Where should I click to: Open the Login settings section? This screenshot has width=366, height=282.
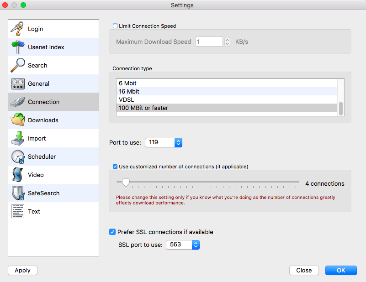(53, 29)
